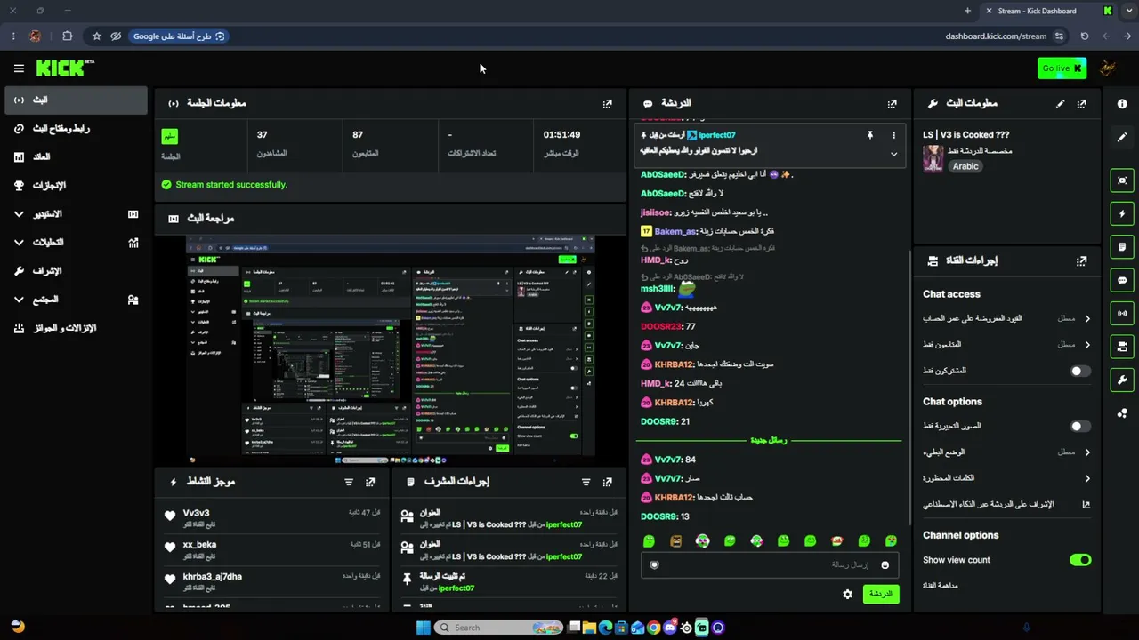Image resolution: width=1139 pixels, height=640 pixels.
Task: Toggle the wrench stream info widget in sidebar
Action: [x=1122, y=380]
